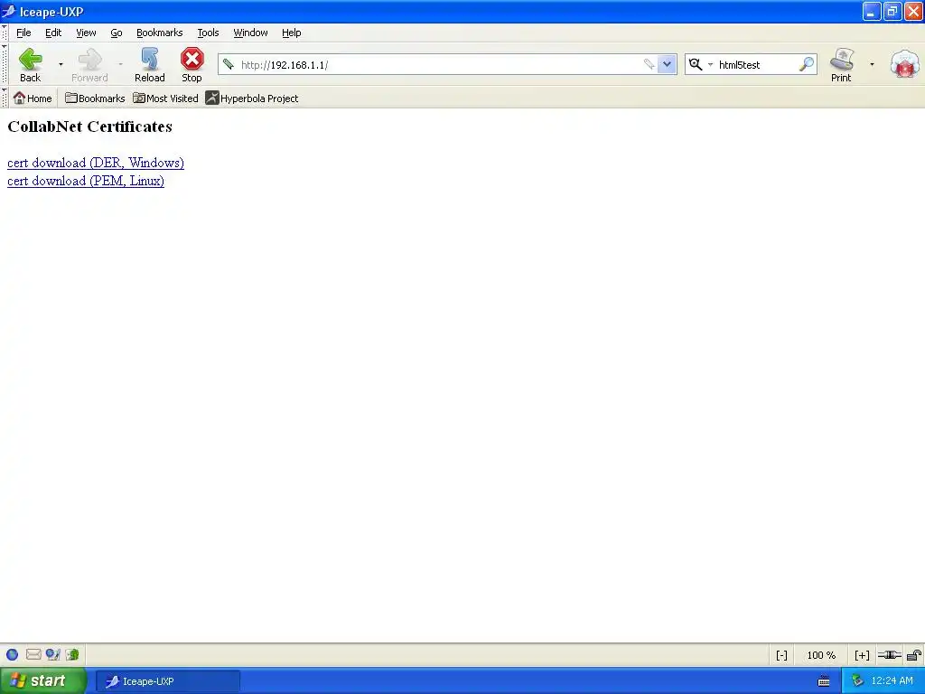Open the Help menu
The image size is (925, 694).
(292, 33)
